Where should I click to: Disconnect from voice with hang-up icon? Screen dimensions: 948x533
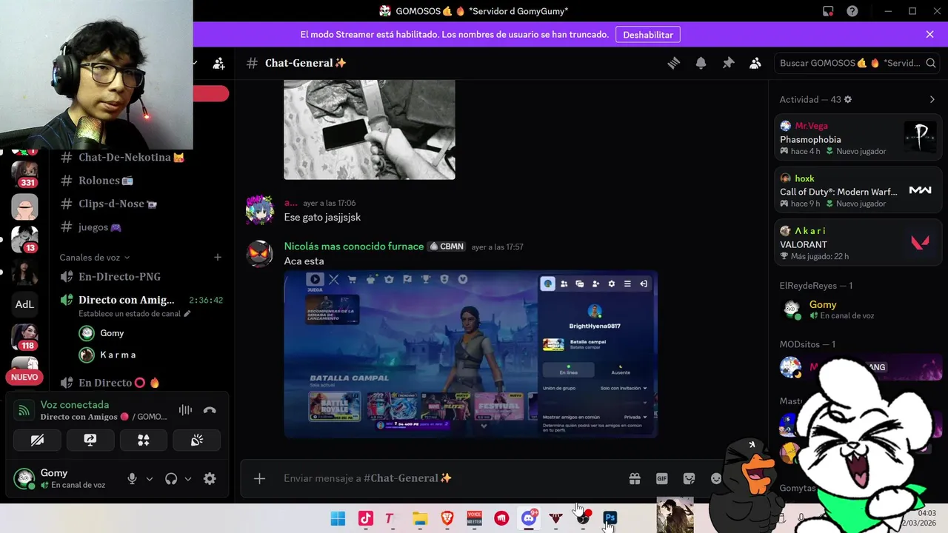(210, 410)
